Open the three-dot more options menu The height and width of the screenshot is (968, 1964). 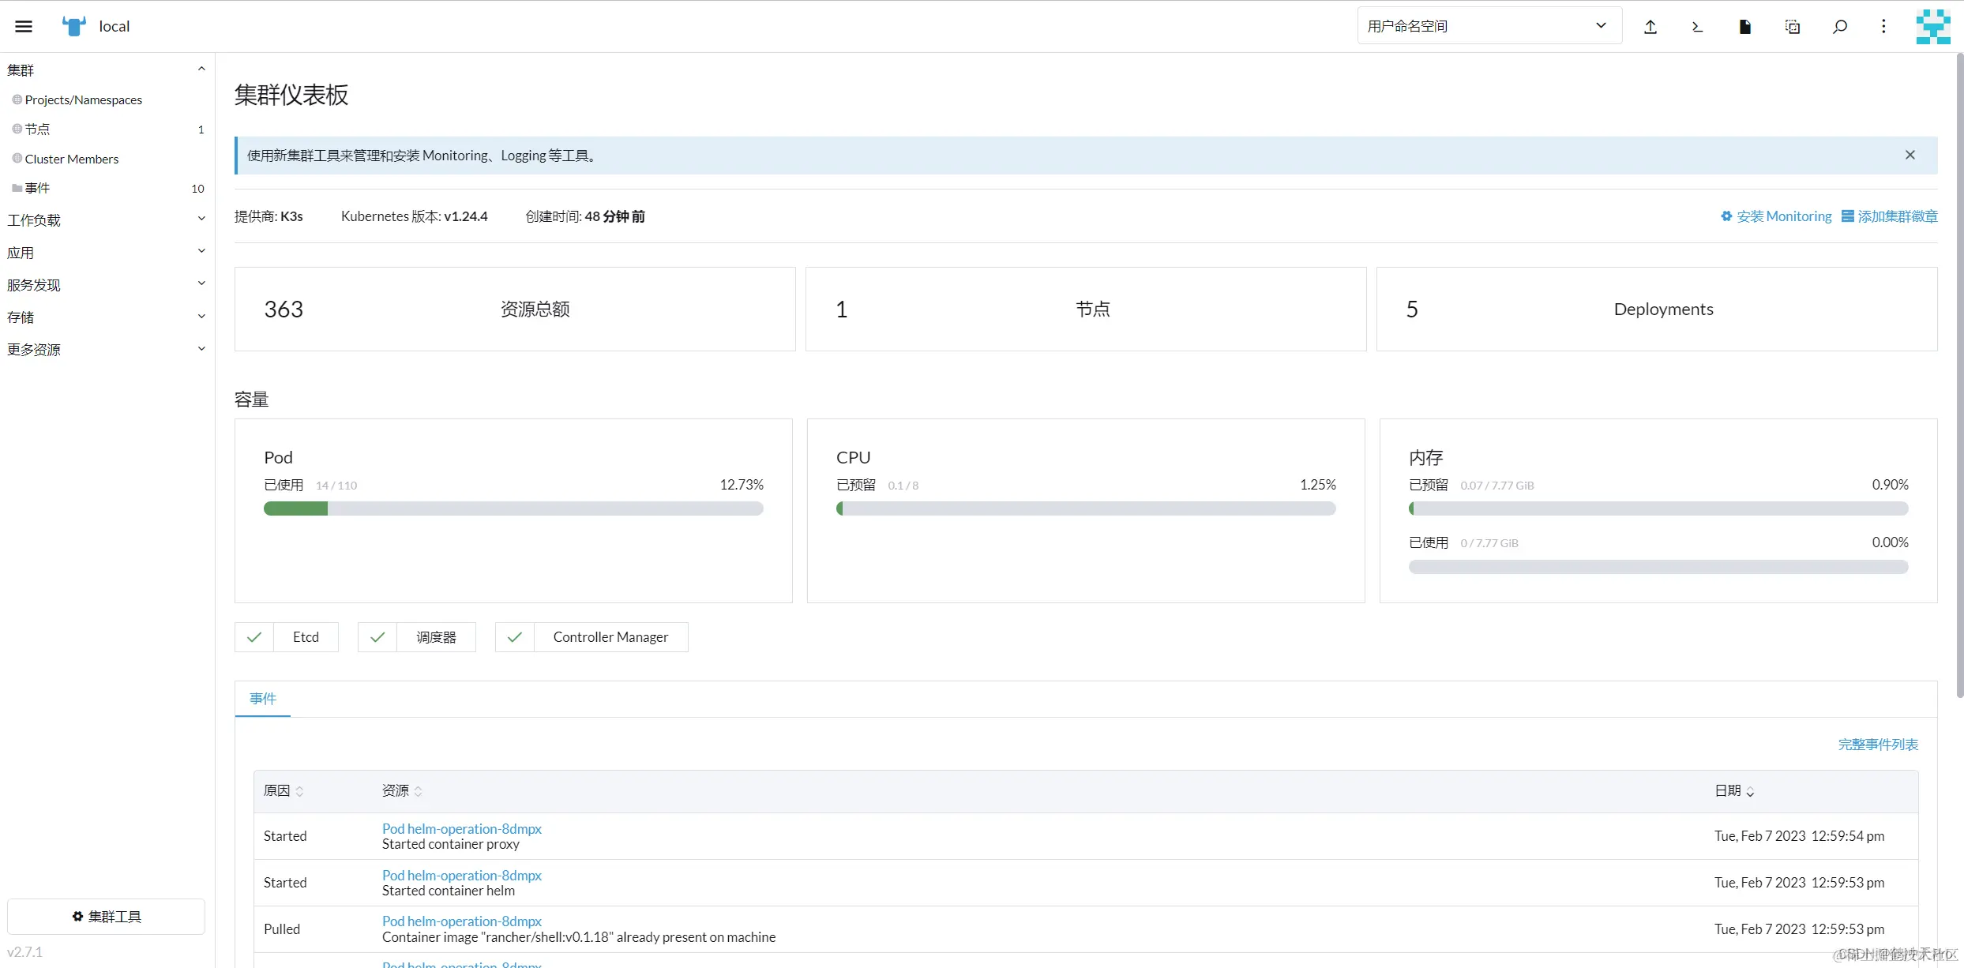click(x=1883, y=27)
